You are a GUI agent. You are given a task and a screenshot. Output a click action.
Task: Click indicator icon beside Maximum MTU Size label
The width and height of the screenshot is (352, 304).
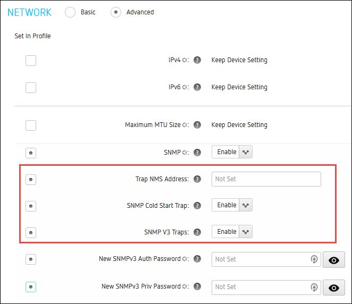coord(185,125)
